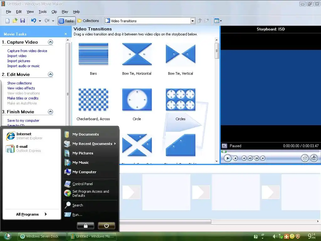Go up one level in collections
321x241 pixels.
click(200, 21)
